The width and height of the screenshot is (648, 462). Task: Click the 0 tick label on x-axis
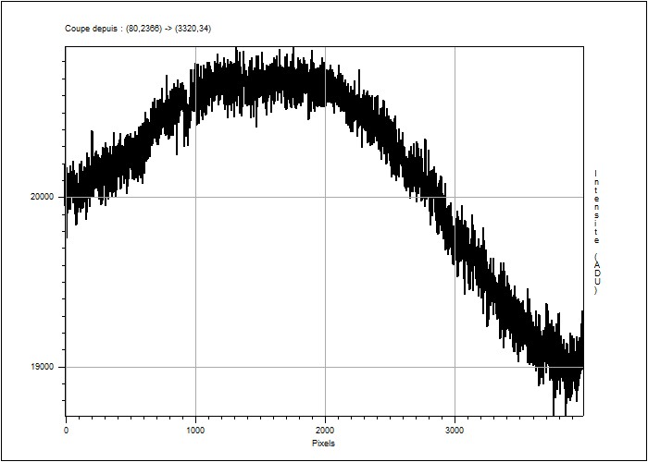(x=66, y=431)
